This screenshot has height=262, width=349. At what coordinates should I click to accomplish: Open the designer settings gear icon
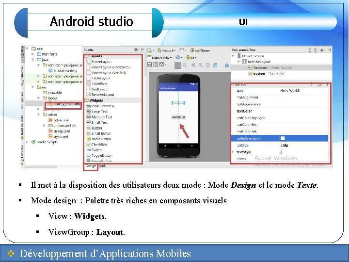pyautogui.click(x=227, y=65)
